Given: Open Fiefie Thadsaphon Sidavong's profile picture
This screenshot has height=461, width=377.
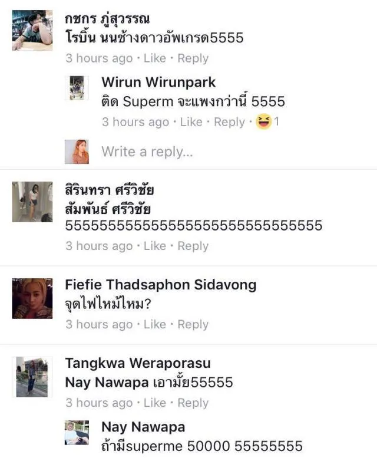Looking at the screenshot, I should pyautogui.click(x=32, y=298).
